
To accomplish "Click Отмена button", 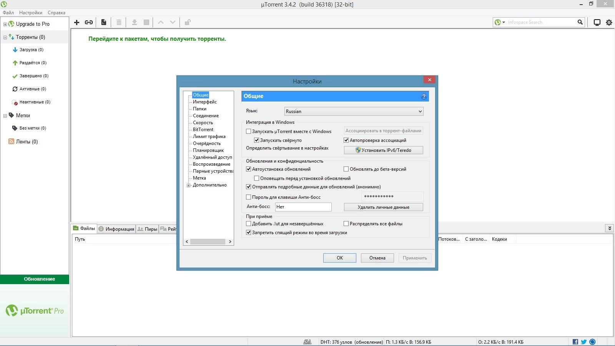I will 377,258.
